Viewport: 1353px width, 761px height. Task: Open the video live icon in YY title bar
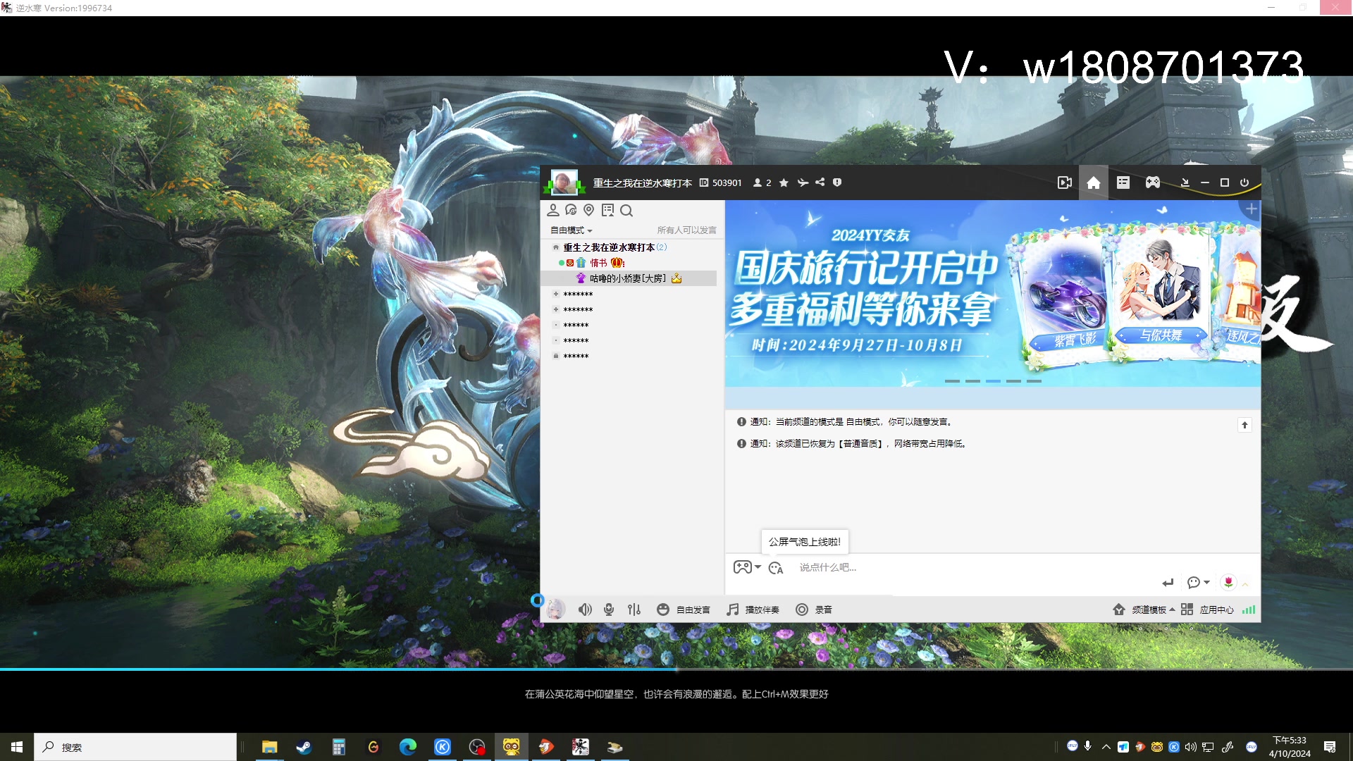tap(1064, 182)
